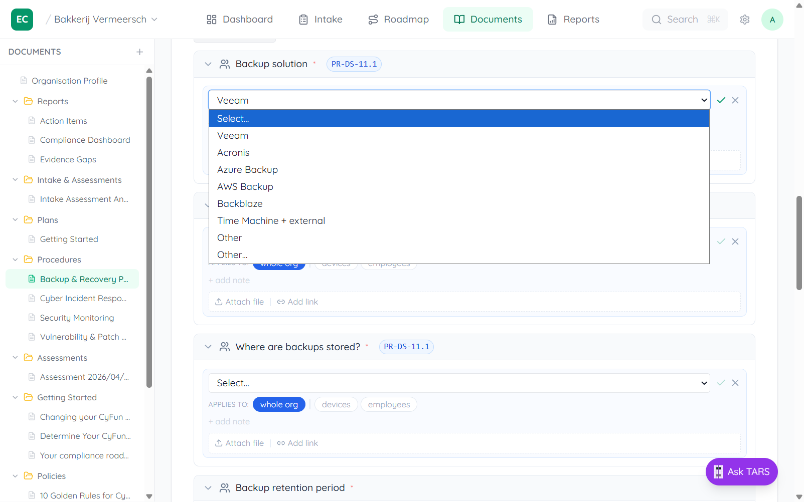The image size is (804, 502).
Task: Select 'Acronis' from the backup solution dropdown
Action: [233, 152]
